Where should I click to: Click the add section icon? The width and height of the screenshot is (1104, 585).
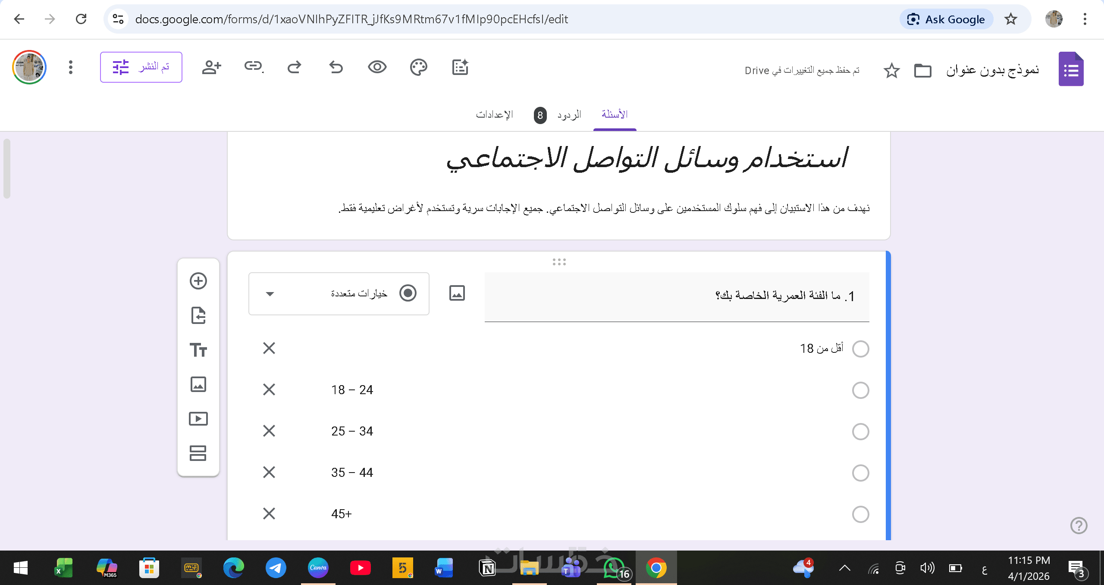[x=198, y=453]
